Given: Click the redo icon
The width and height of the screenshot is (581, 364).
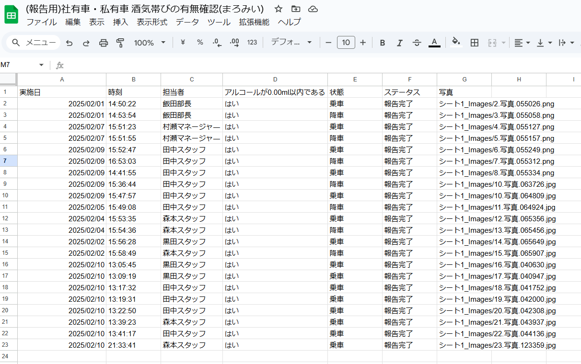Looking at the screenshot, I should tap(86, 43).
